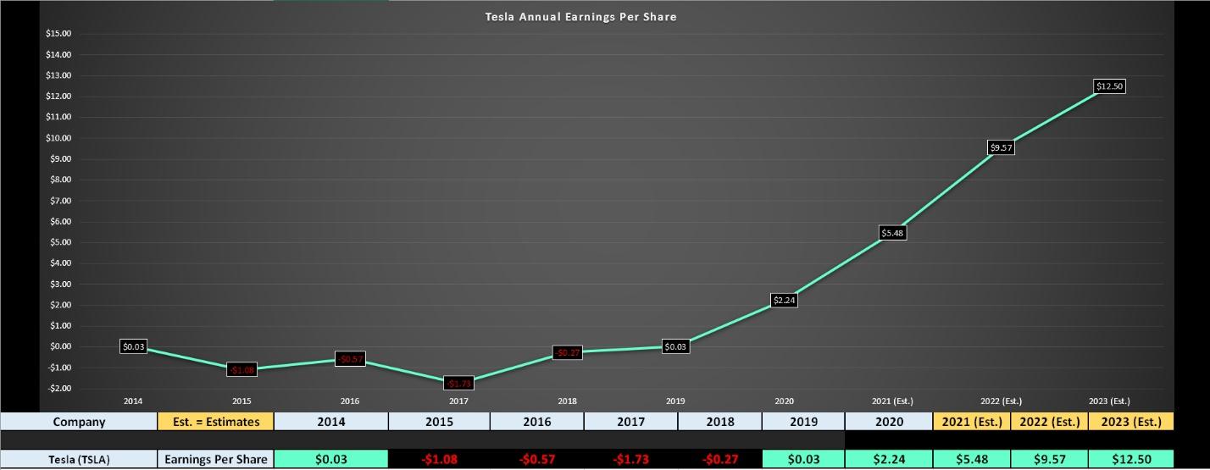
Task: Click the 2019 x-axis label under the chart
Action: (x=675, y=401)
